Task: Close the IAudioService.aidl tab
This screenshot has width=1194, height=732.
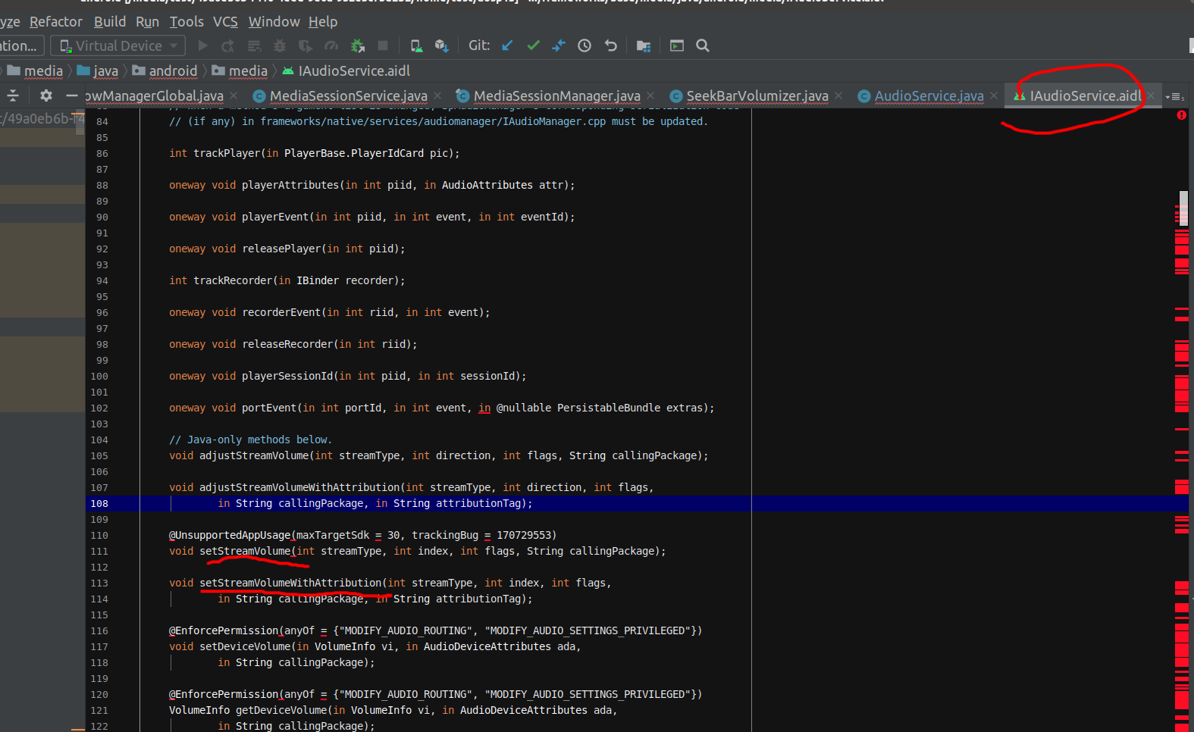Action: [x=1151, y=95]
